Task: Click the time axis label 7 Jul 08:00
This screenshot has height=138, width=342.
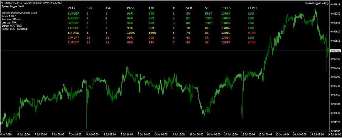Action: point(58,134)
